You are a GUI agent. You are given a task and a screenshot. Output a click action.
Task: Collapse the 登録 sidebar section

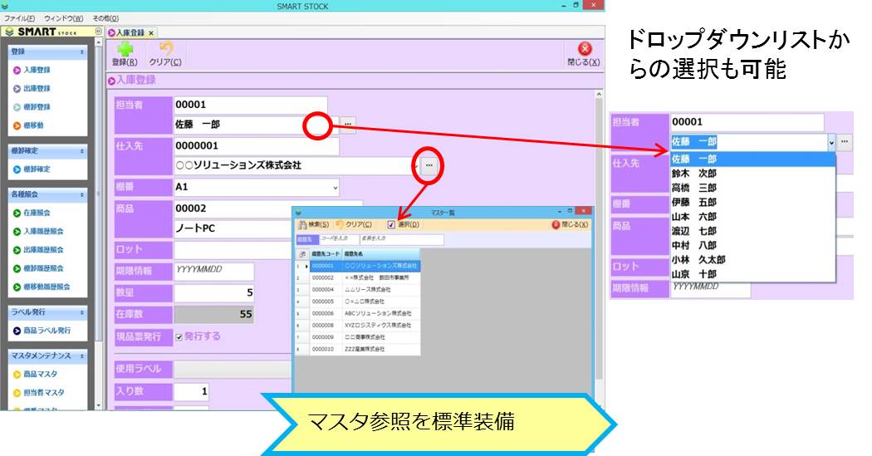pyautogui.click(x=81, y=51)
